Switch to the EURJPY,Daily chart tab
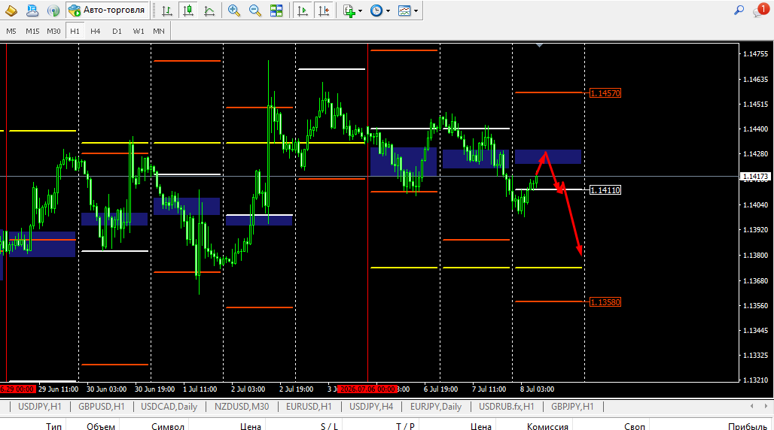The height and width of the screenshot is (430, 774). [436, 407]
